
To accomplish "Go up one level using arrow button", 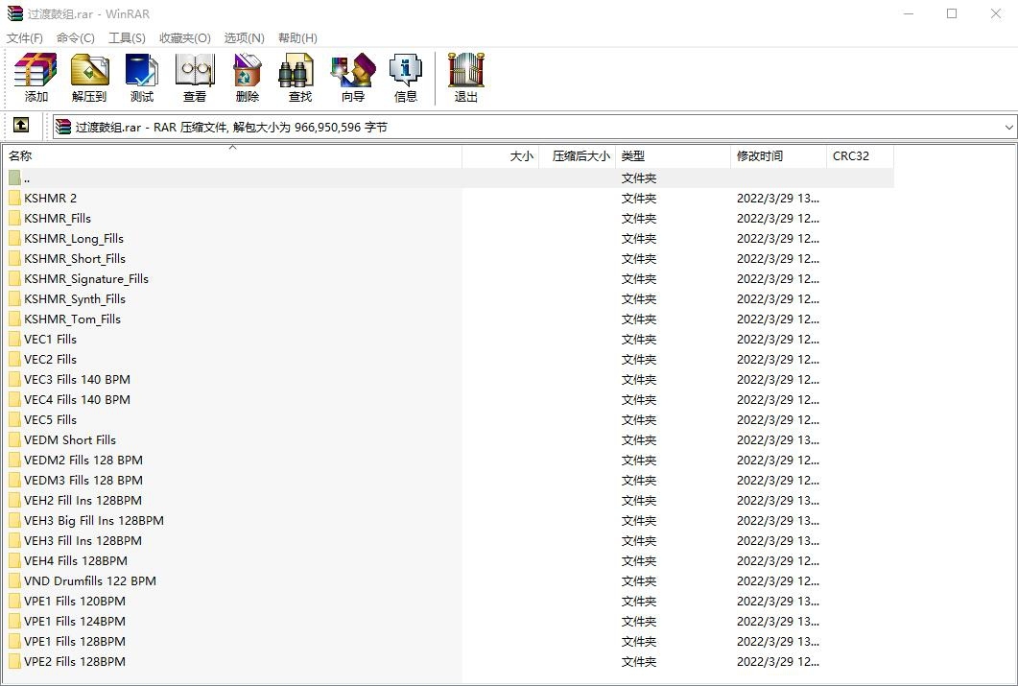I will [x=21, y=126].
